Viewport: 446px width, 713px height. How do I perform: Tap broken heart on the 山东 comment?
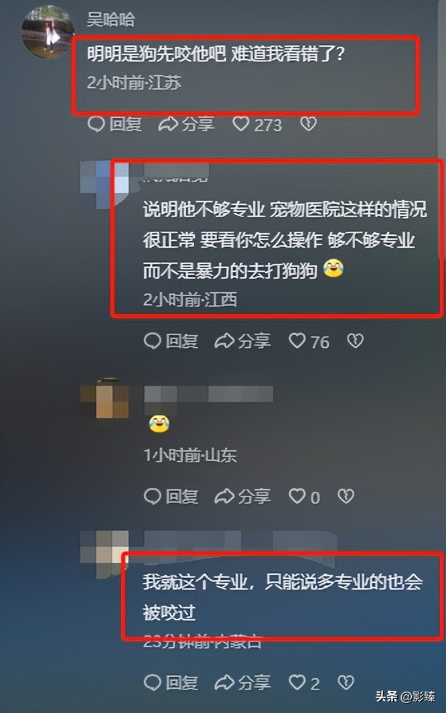tap(346, 496)
